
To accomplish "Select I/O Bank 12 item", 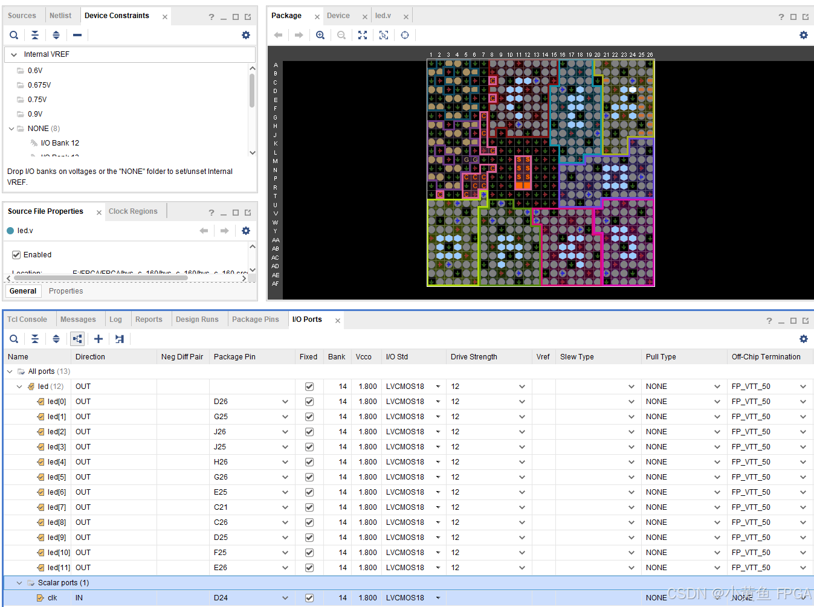I will point(60,143).
